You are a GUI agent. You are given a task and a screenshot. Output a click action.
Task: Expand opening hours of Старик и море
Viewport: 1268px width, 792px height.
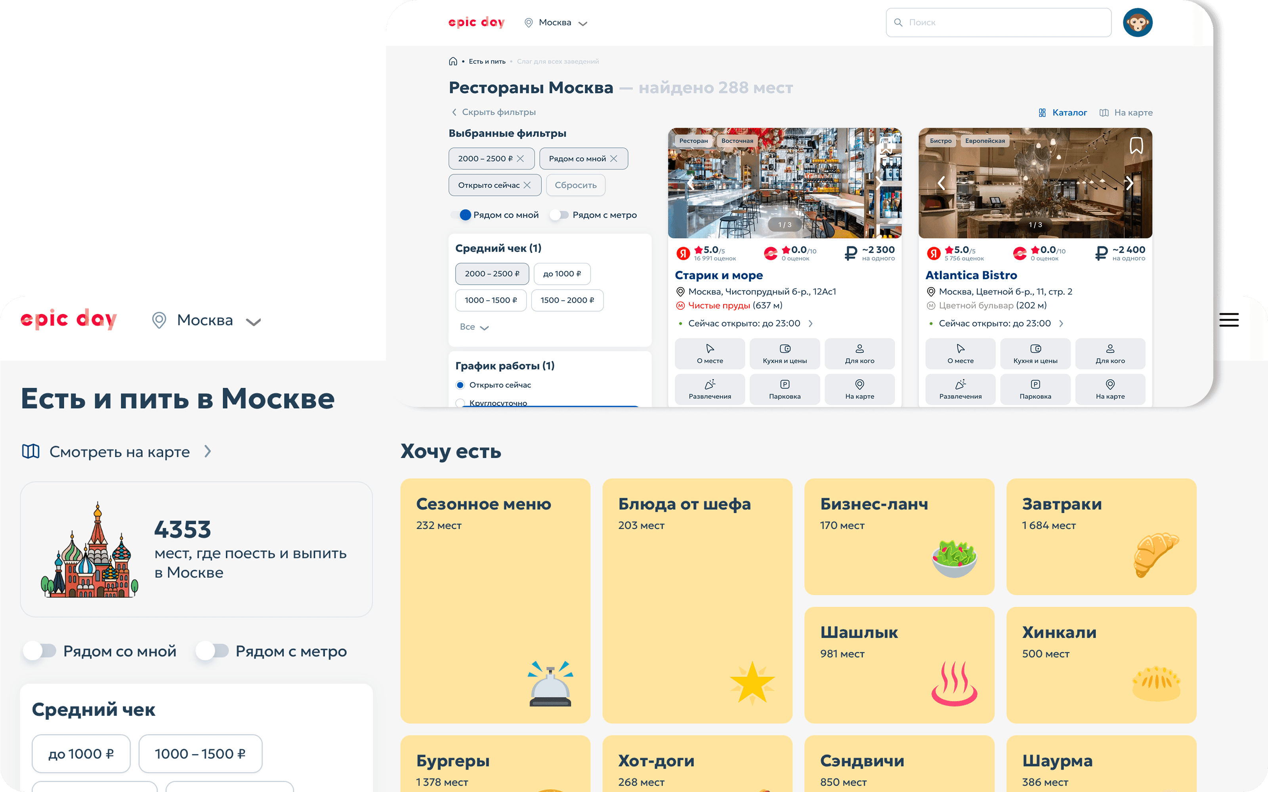811,324
